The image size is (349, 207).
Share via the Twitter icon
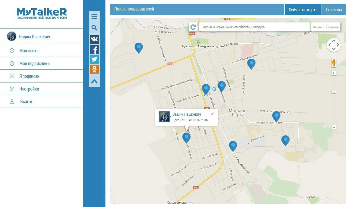[x=94, y=59]
